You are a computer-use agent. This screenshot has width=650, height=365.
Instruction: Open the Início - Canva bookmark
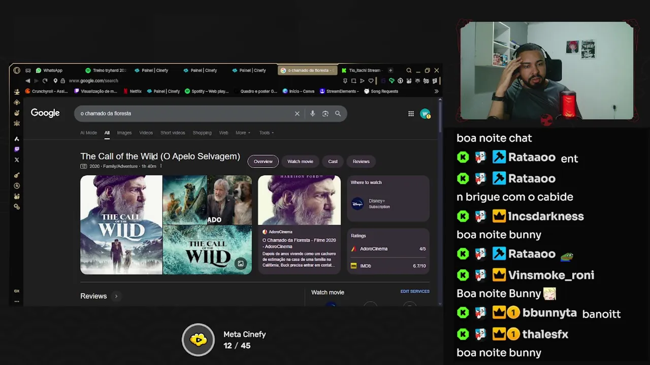click(x=299, y=91)
